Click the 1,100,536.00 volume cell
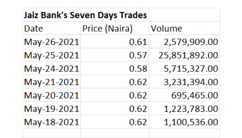 (184, 122)
